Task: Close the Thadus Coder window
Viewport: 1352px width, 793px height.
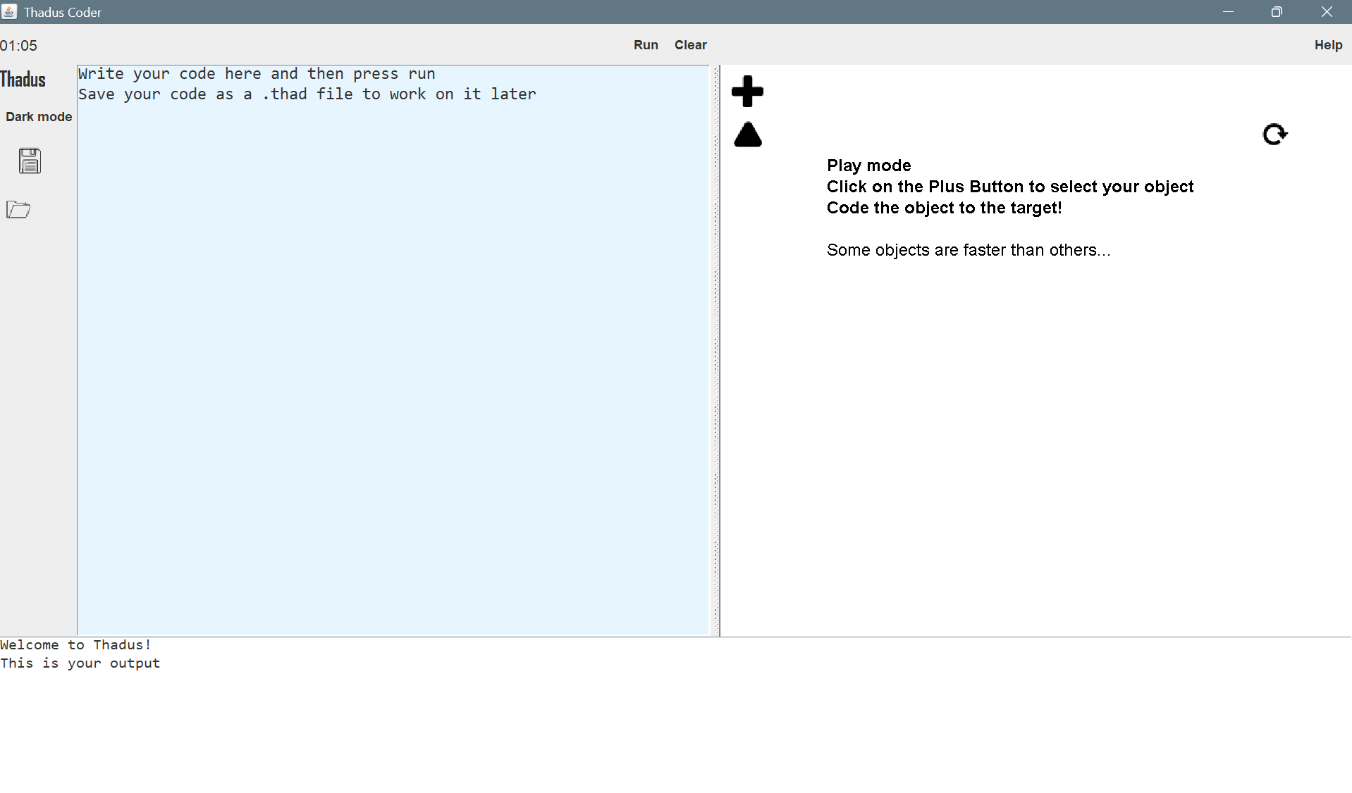Action: (1326, 12)
